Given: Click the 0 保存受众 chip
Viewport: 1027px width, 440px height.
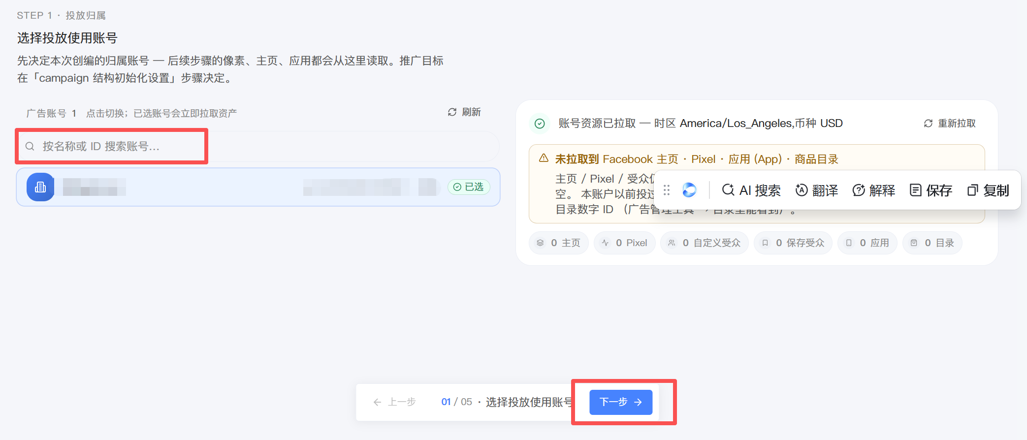Looking at the screenshot, I should [793, 243].
